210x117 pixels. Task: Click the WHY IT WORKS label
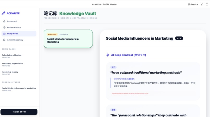124,79
